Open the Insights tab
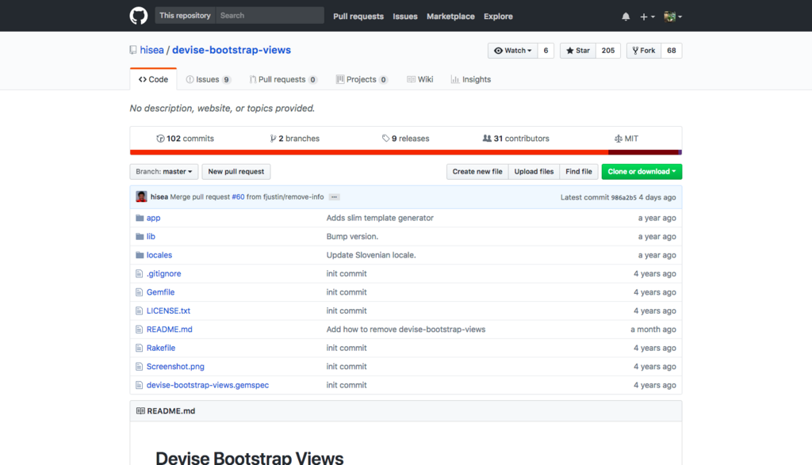Screen dimensions: 812x465 [x=471, y=80]
